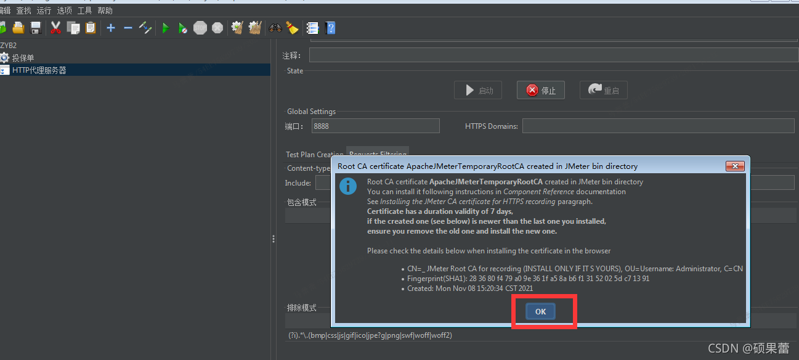Expand tree with the plus icon

111,28
